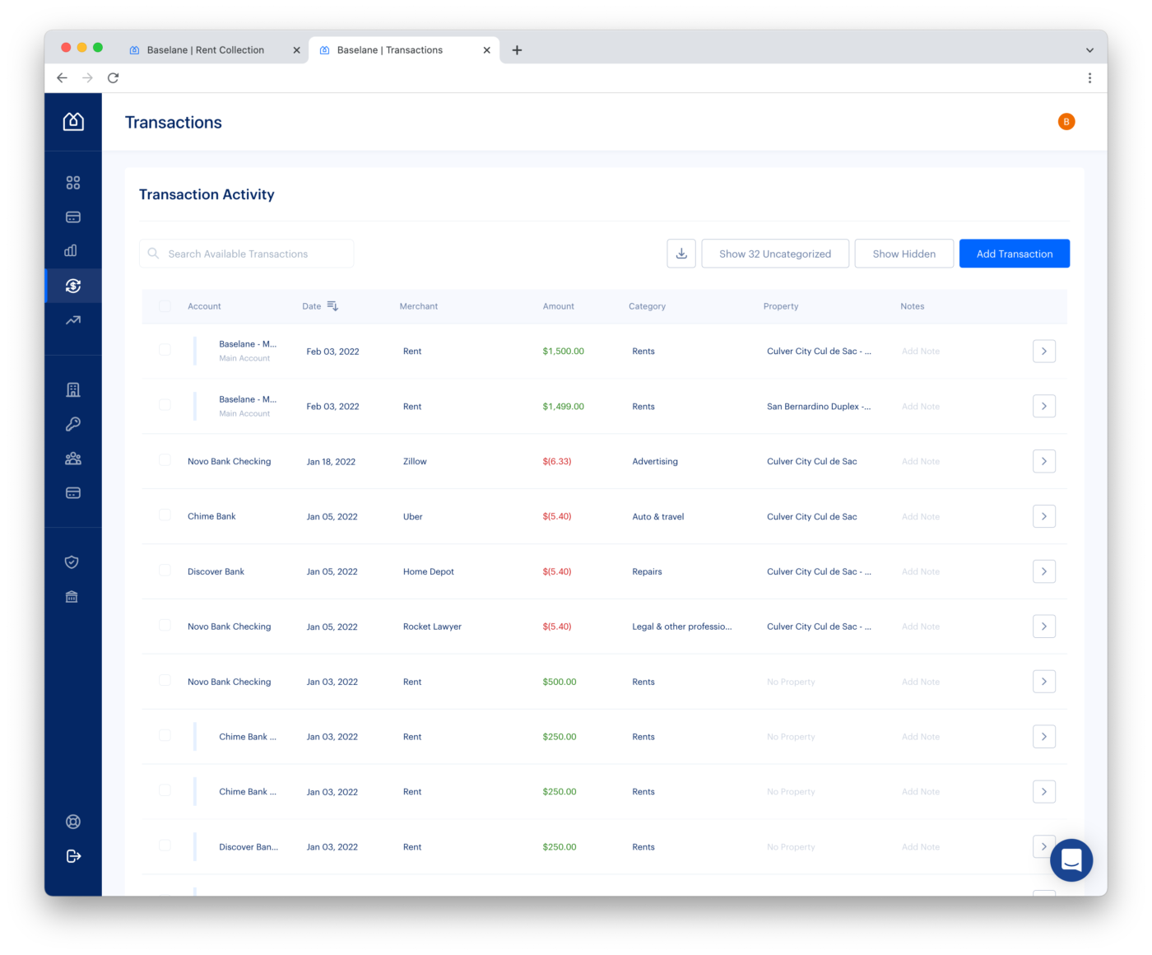The width and height of the screenshot is (1152, 955).
Task: Click the download transactions export icon
Action: pyautogui.click(x=681, y=253)
